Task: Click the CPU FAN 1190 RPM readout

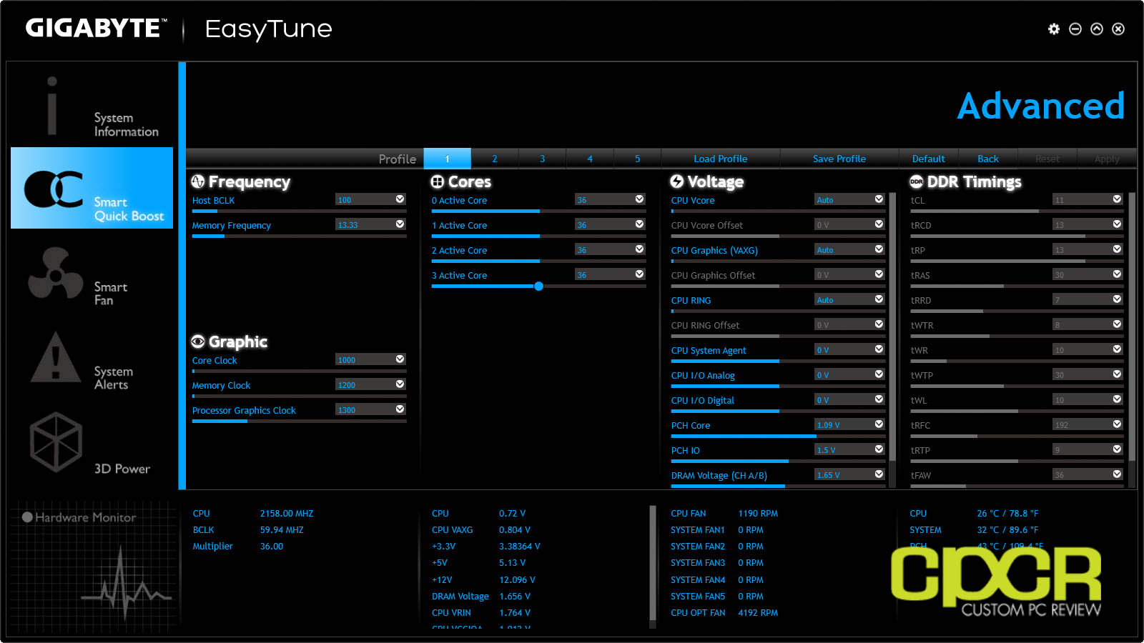Action: (x=758, y=513)
